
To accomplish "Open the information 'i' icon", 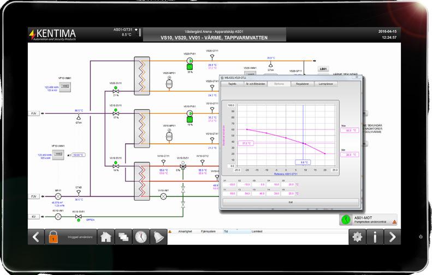I will 375,237.
